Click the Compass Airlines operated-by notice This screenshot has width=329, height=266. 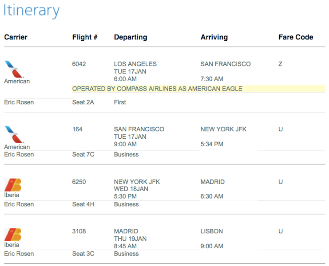(157, 89)
